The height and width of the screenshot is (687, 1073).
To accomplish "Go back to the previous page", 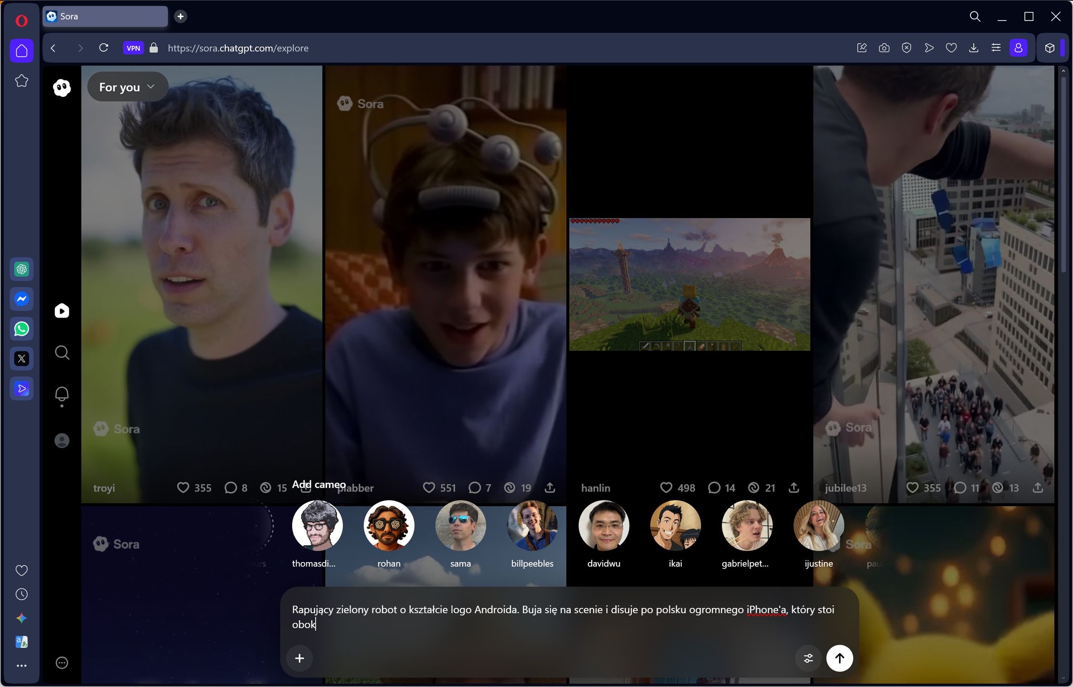I will click(53, 48).
